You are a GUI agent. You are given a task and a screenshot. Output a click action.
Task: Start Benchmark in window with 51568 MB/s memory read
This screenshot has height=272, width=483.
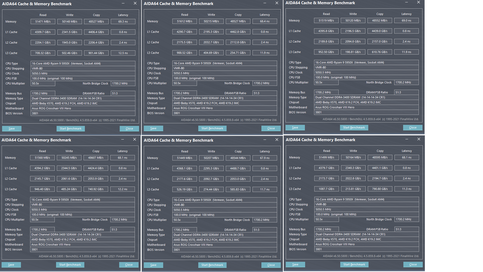pos(70,265)
